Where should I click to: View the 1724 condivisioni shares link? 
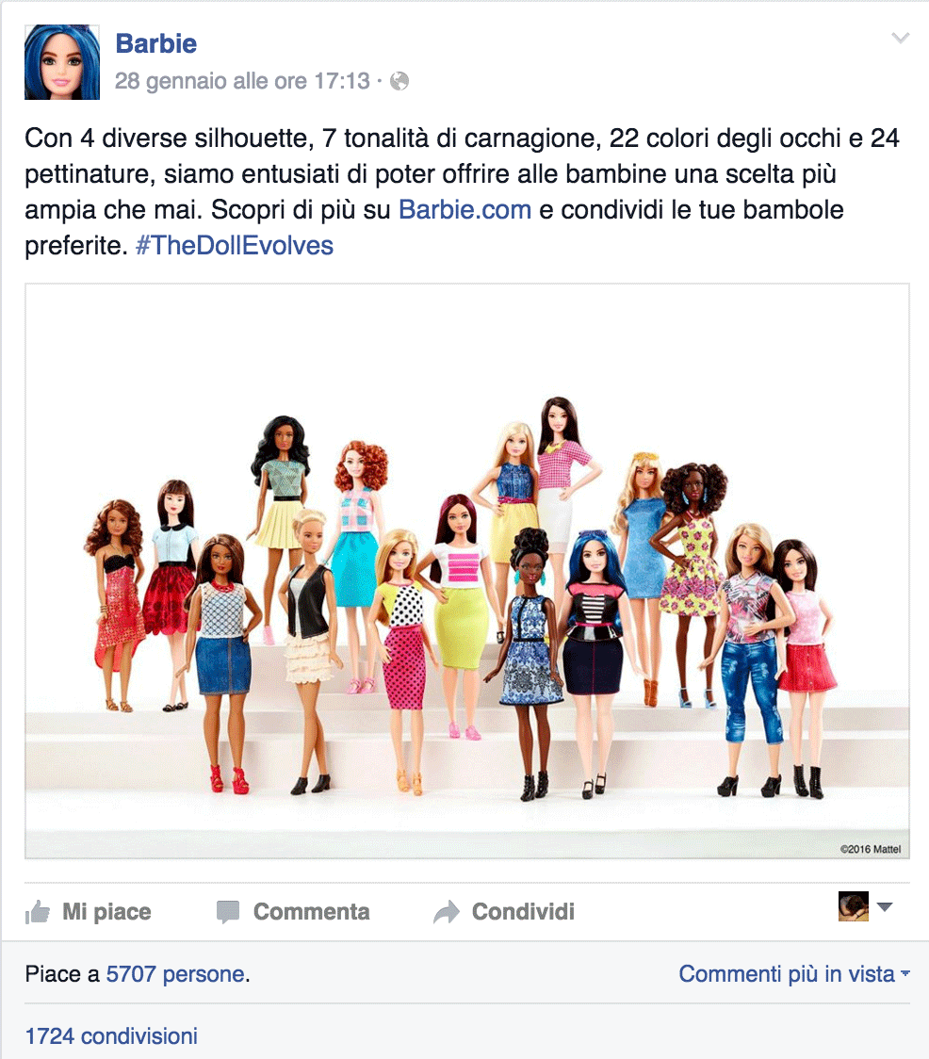pos(111,1035)
